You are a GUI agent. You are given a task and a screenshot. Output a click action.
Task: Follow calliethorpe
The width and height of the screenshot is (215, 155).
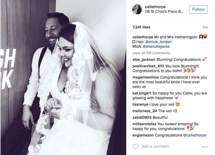198,9
